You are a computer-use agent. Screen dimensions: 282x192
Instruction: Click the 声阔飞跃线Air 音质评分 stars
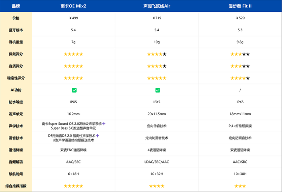[157, 66]
